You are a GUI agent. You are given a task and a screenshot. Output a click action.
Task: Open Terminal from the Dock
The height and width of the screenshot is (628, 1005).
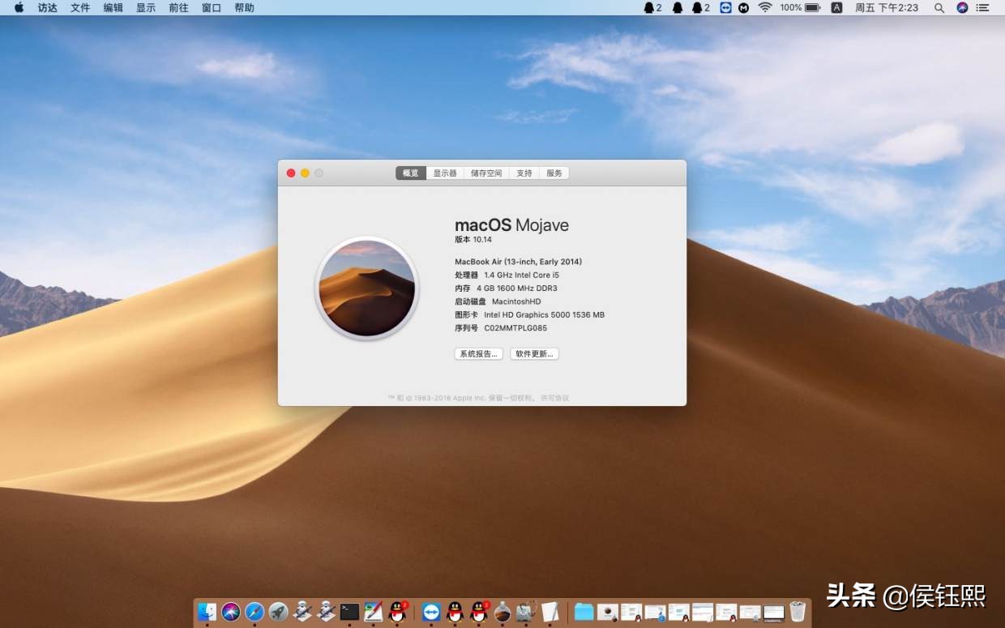pos(349,610)
